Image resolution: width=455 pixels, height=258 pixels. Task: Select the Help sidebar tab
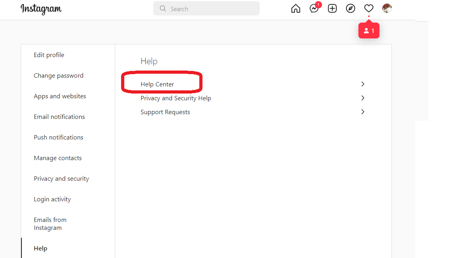click(x=40, y=248)
